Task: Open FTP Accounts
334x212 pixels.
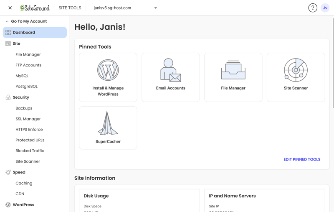Action: (x=28, y=65)
